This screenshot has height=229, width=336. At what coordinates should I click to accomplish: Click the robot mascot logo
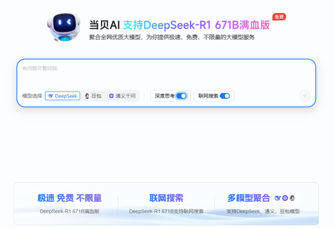(x=64, y=26)
